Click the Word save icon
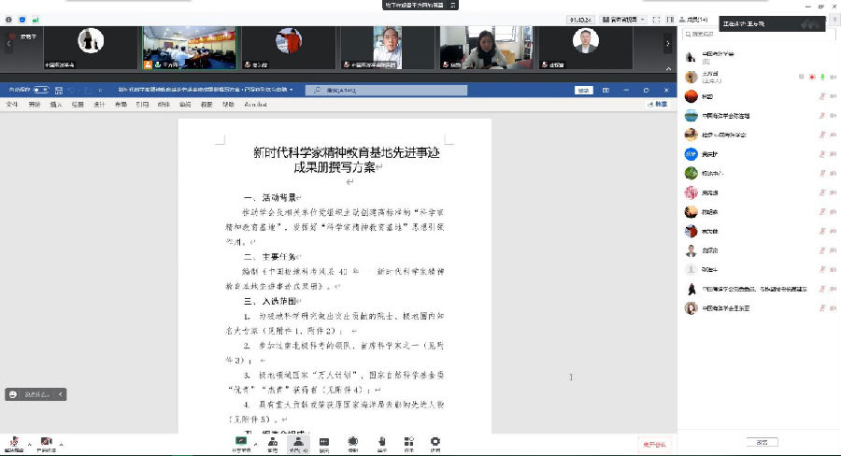The width and height of the screenshot is (841, 456). (59, 90)
